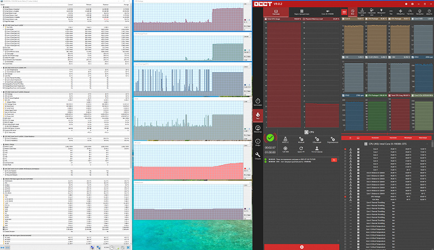The width and height of the screenshot is (434, 250).
Task: Collapse the C-State Residency group in HWiNFO
Action: click(2, 137)
